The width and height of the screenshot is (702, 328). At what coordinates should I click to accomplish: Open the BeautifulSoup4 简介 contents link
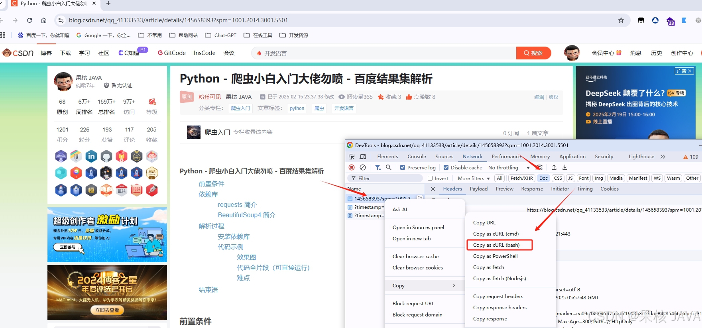(x=246, y=215)
